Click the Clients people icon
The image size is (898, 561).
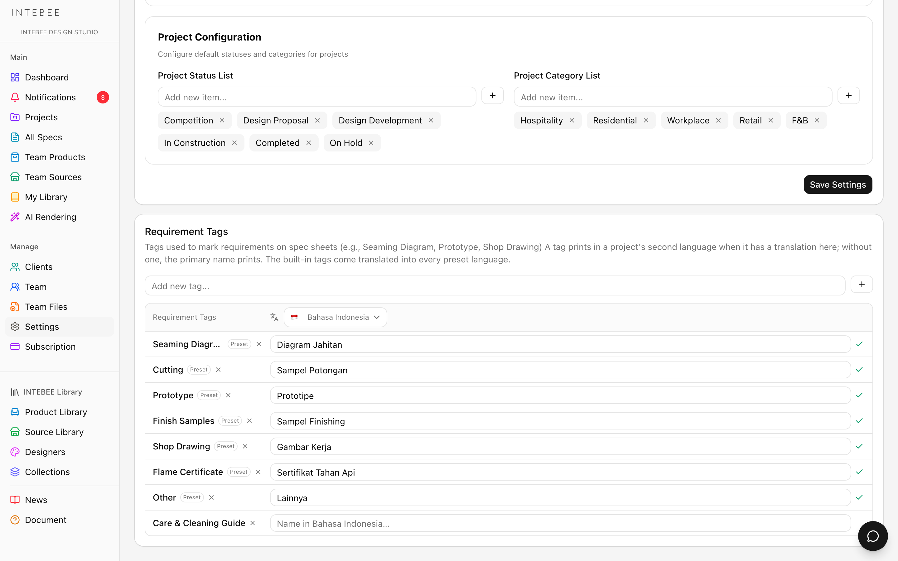pos(15,267)
